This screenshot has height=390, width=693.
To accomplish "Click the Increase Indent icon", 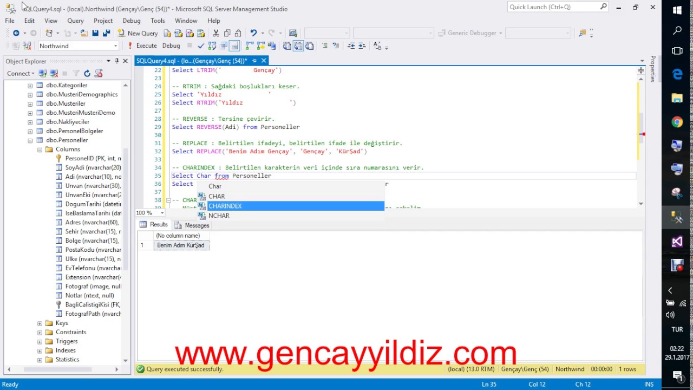I will [x=362, y=46].
